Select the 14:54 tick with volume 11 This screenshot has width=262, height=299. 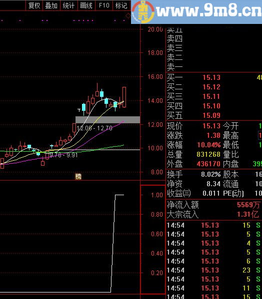point(214,288)
